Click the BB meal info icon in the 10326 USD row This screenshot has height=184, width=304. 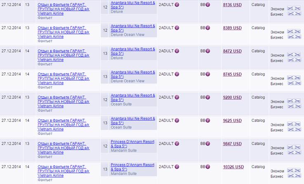pos(208,167)
